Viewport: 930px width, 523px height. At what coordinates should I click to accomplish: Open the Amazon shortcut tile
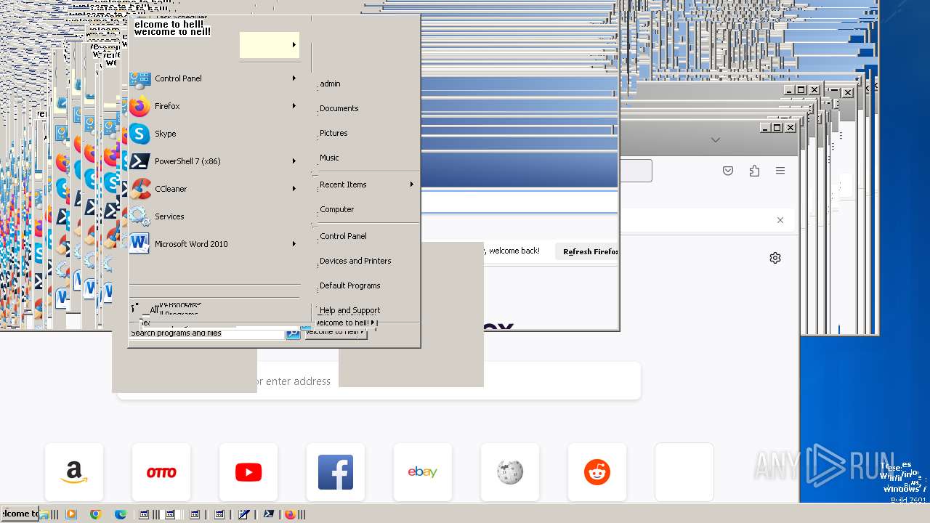(74, 472)
